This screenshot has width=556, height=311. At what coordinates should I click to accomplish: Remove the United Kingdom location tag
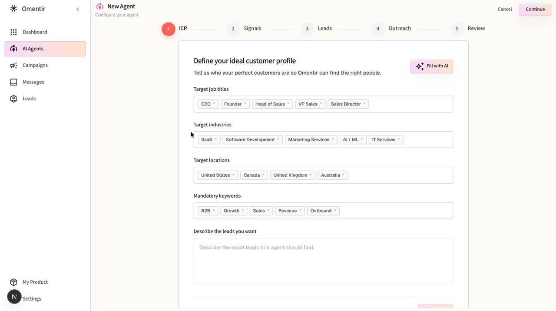(311, 175)
